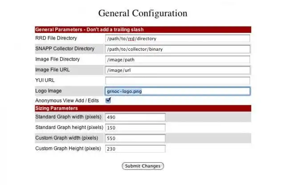The height and width of the screenshot is (185, 285).
Task: Click the RRD File Directory input field
Action: [177, 39]
